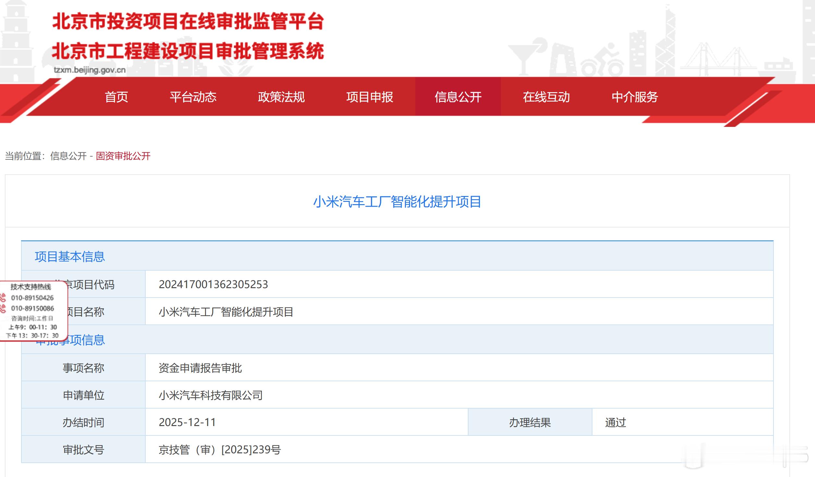Click the 中介服务 navigation item
815x477 pixels.
click(x=635, y=97)
